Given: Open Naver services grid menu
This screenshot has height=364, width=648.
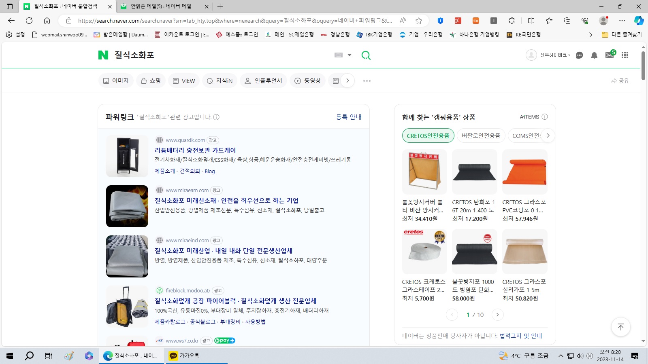Looking at the screenshot, I should click(625, 55).
